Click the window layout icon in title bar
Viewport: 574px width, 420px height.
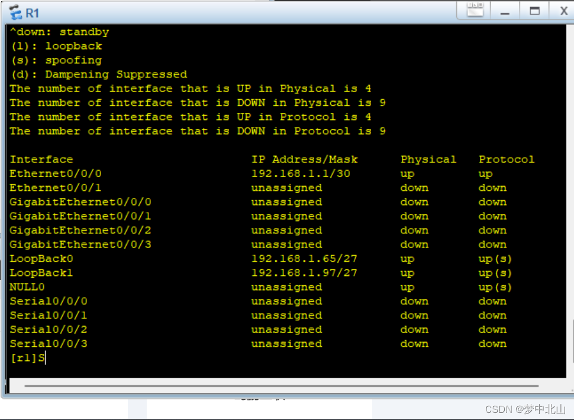(475, 10)
